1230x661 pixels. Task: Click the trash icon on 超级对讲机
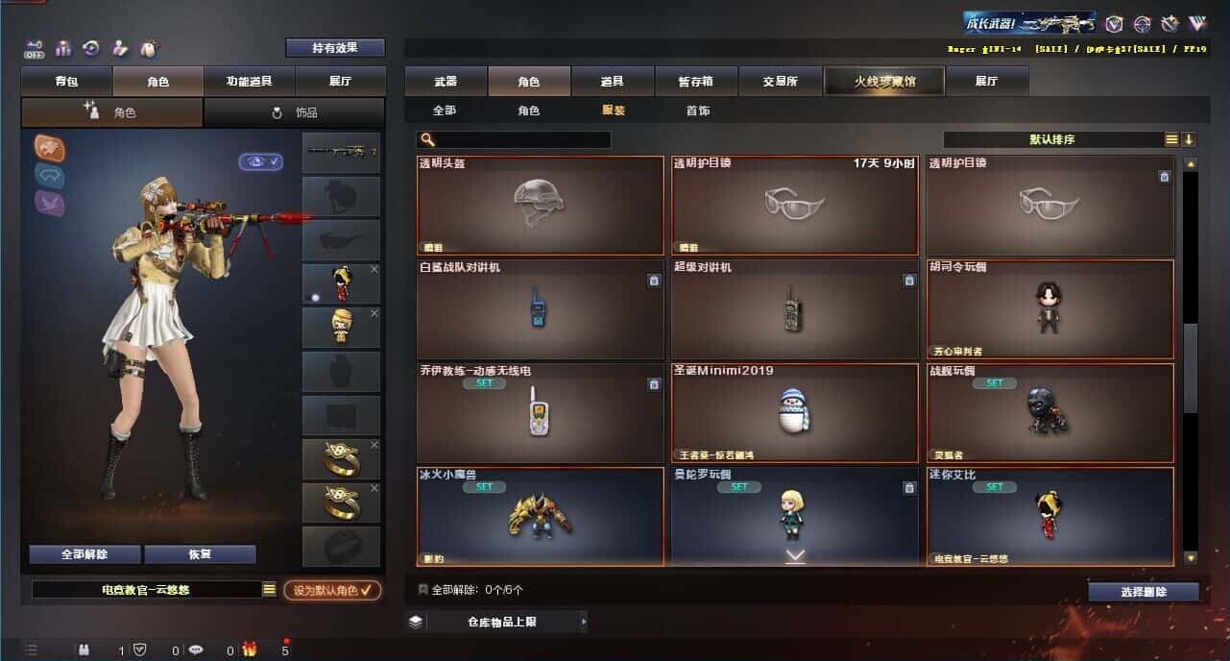pyautogui.click(x=909, y=281)
